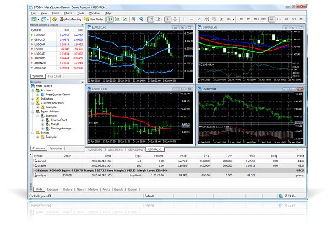Click the usdjpy pending order icon in the Trade table
Screen dimensions: 333x228
(x=35, y=175)
